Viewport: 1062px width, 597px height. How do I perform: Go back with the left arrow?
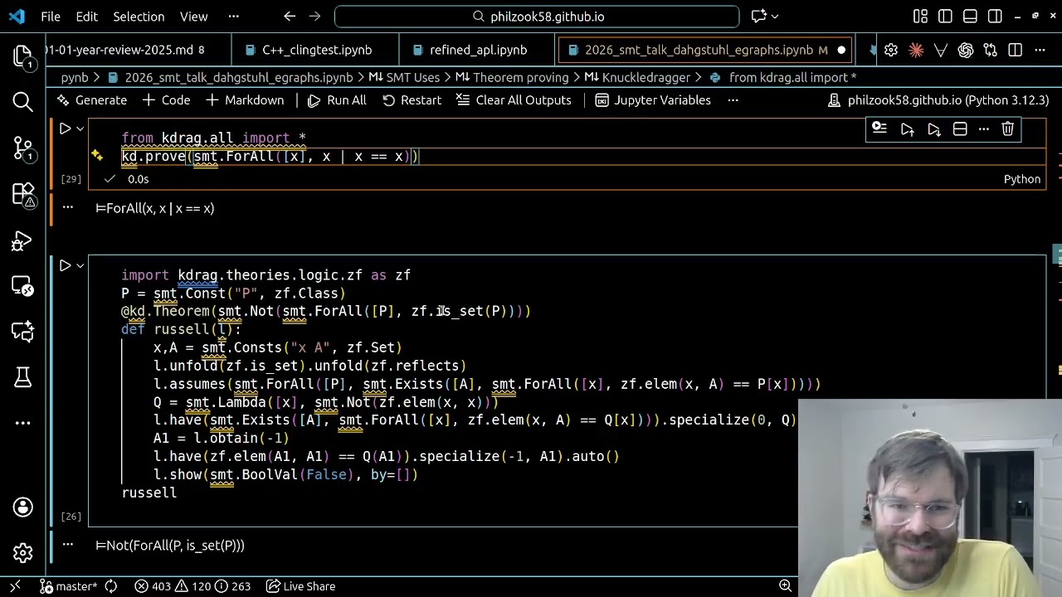[289, 16]
